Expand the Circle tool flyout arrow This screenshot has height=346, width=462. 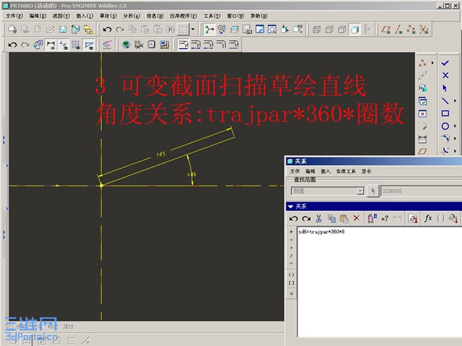tap(455, 126)
